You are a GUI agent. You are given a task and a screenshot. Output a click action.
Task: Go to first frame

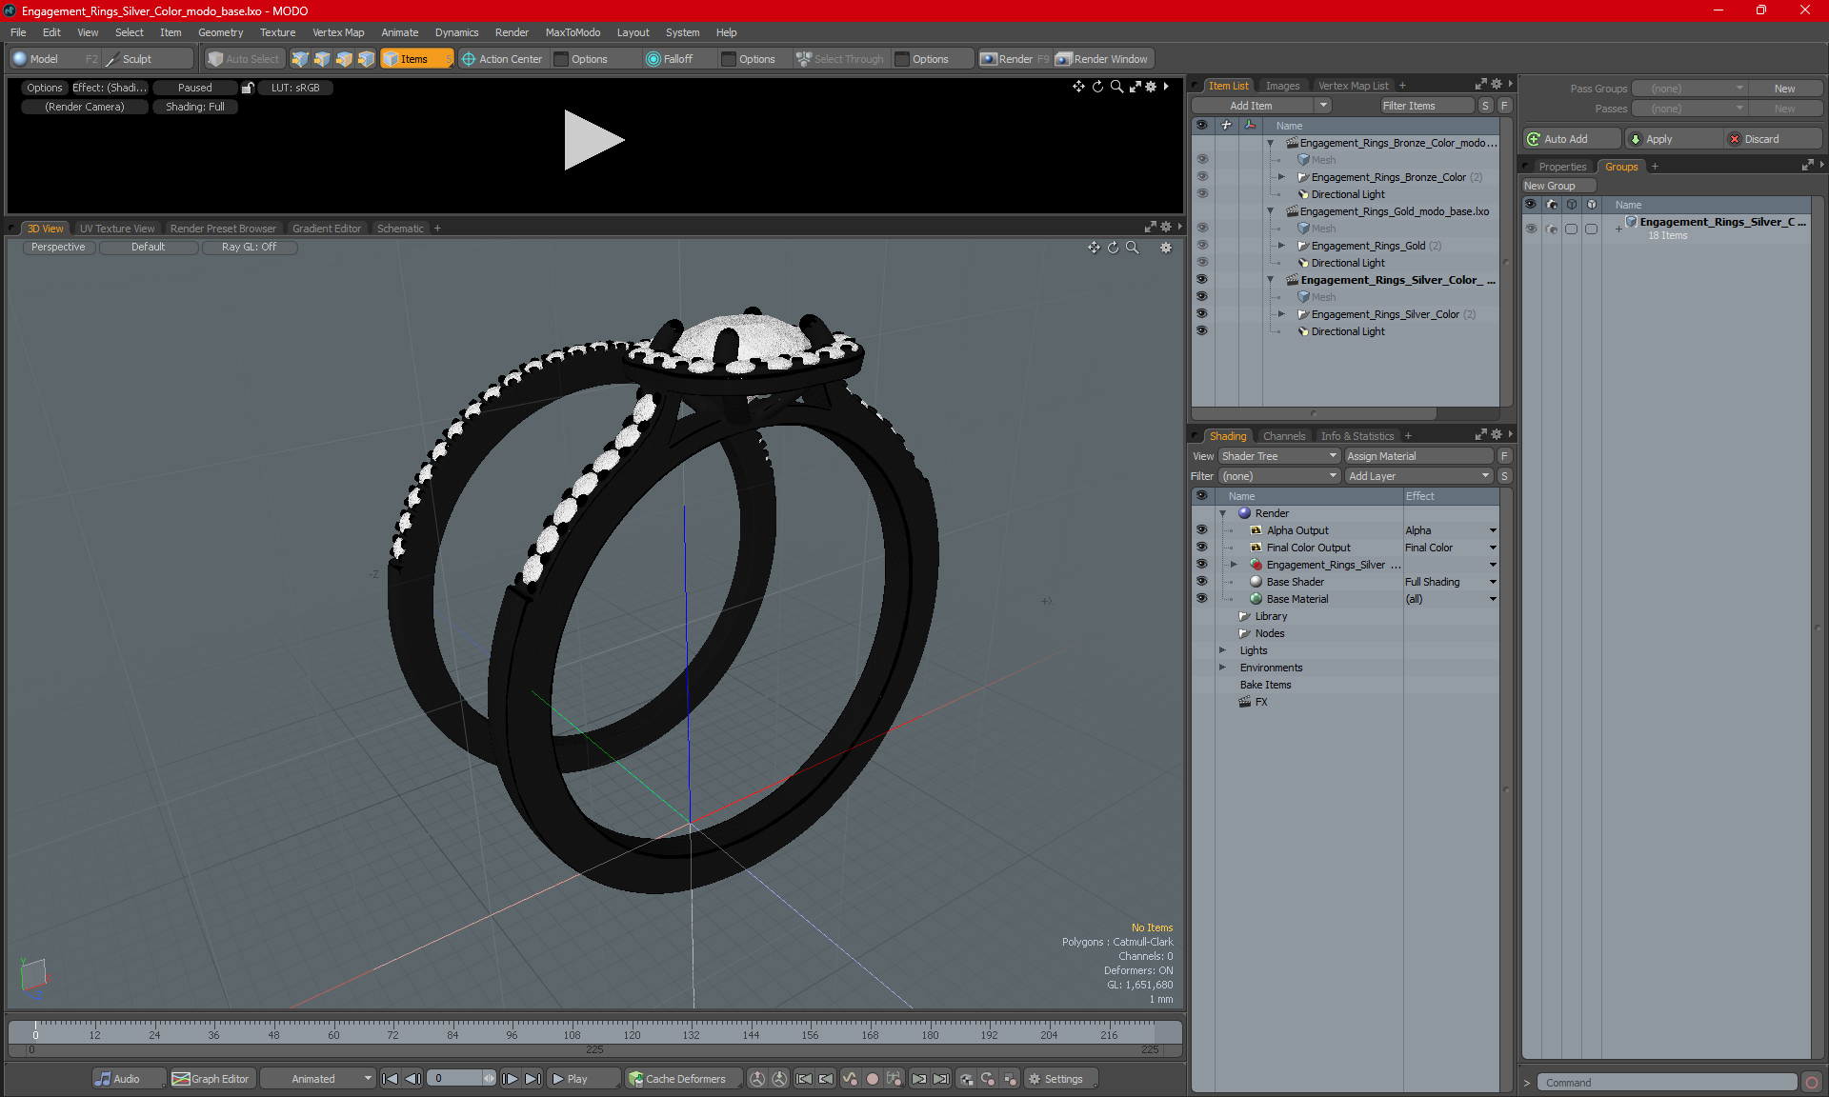390,1079
